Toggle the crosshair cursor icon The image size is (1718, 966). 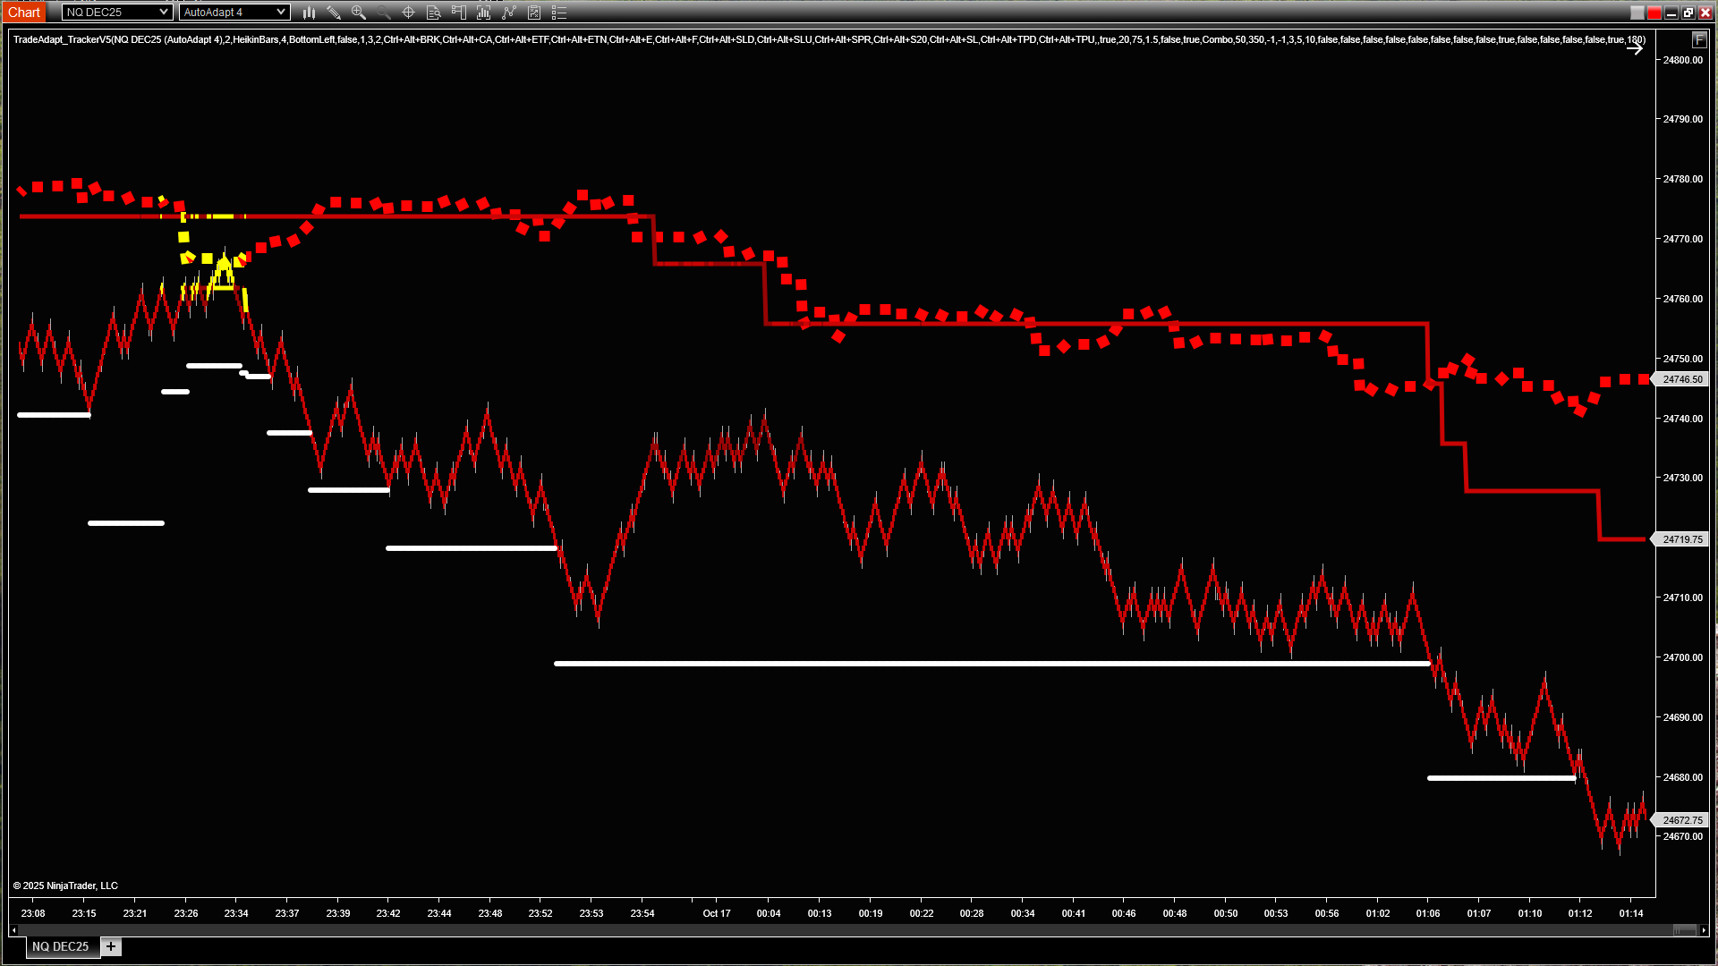[409, 13]
